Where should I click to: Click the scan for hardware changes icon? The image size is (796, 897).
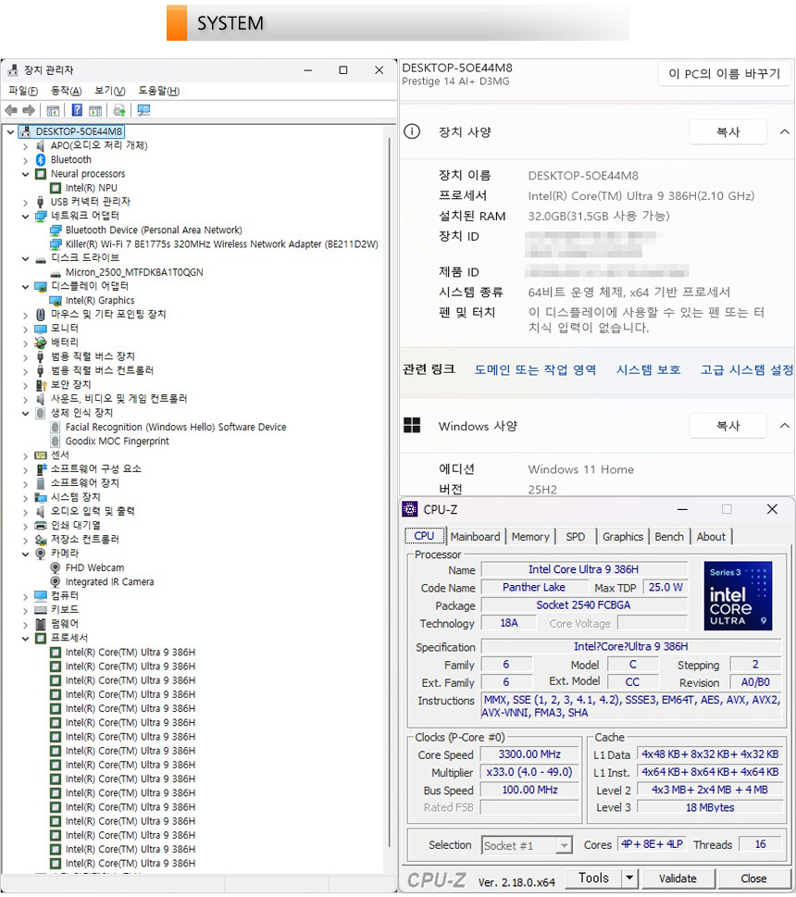pos(143,110)
